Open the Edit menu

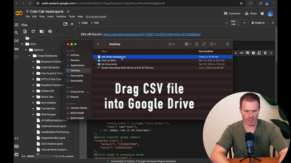(x=34, y=16)
